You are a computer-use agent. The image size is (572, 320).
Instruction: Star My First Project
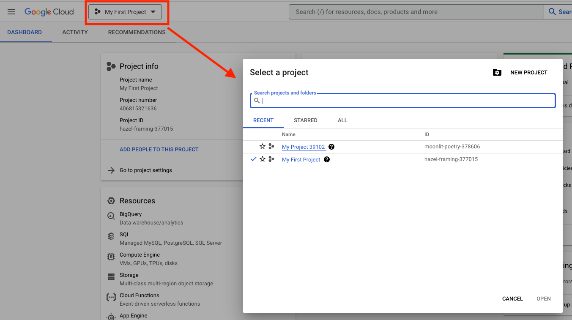pyautogui.click(x=263, y=159)
